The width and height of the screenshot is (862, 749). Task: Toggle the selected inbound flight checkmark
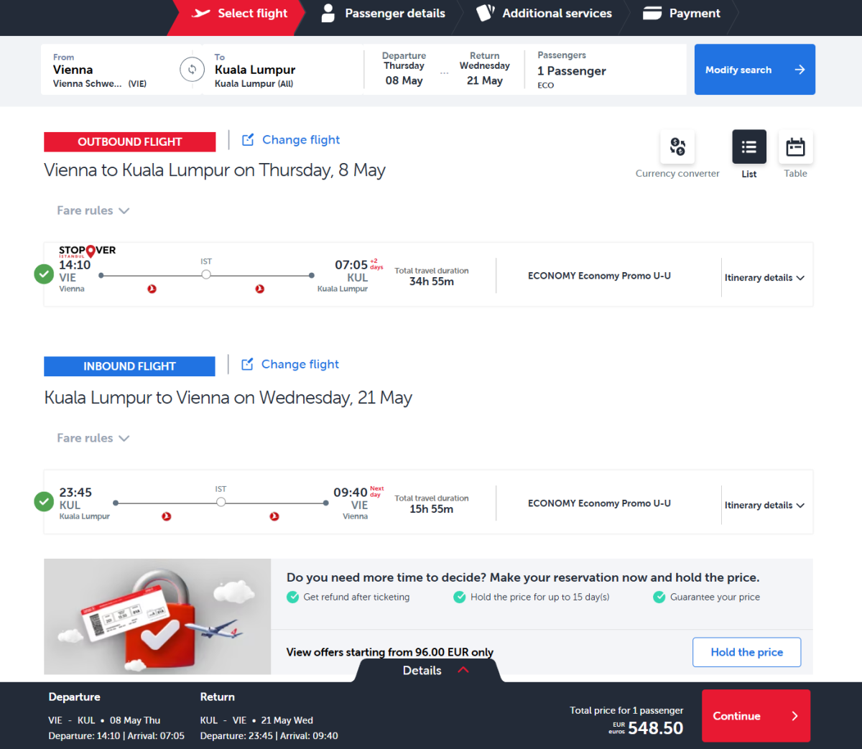44,501
